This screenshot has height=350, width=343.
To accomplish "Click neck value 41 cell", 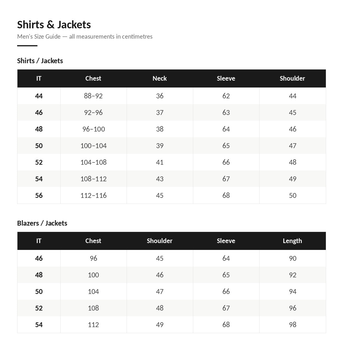I will [x=160, y=162].
